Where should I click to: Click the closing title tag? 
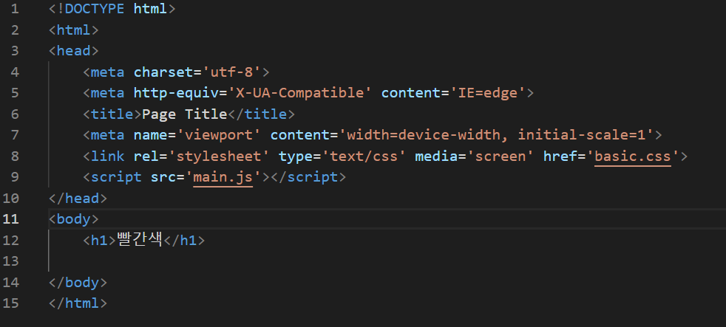261,114
